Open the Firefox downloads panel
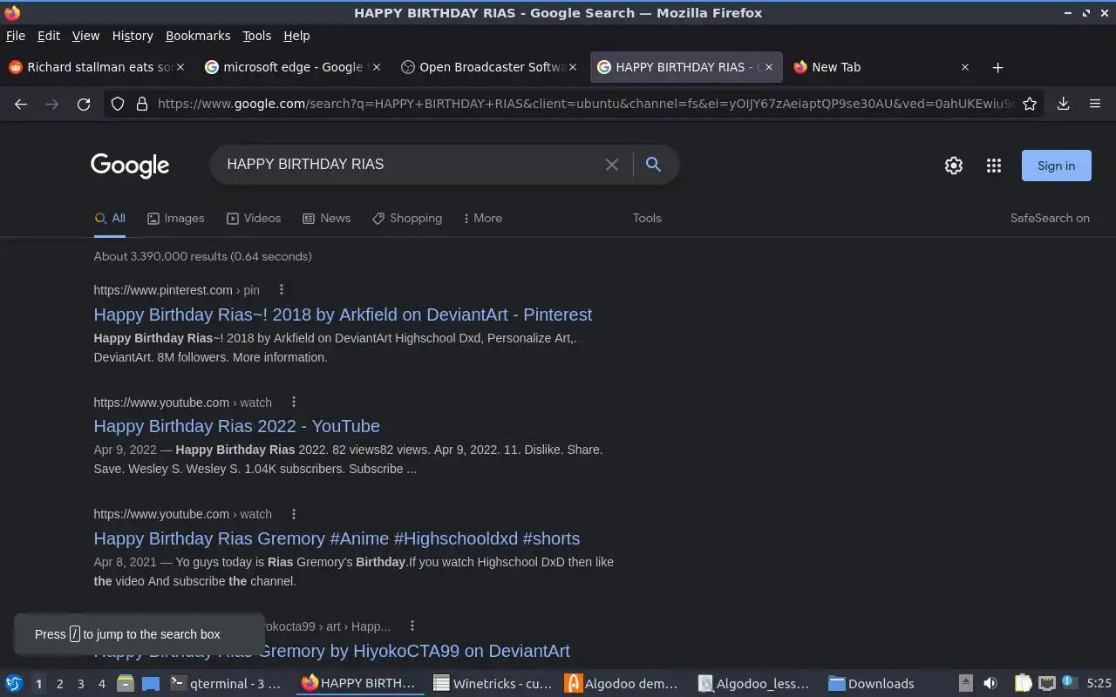Image resolution: width=1116 pixels, height=697 pixels. [x=1063, y=104]
